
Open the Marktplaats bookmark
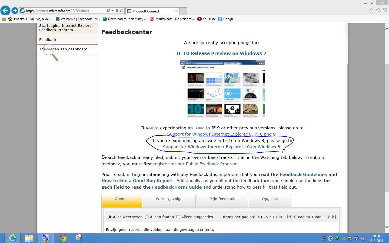(x=172, y=19)
